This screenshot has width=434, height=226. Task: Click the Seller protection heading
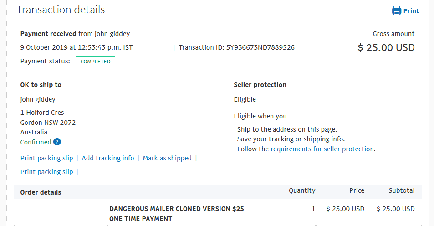coord(260,85)
